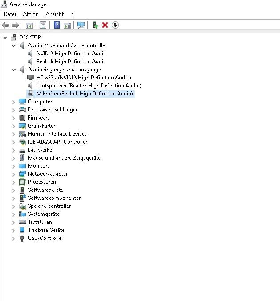
Task: Select the Monitore label
Action: [39, 166]
